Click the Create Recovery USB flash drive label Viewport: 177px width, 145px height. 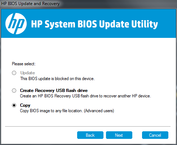pos(54,91)
